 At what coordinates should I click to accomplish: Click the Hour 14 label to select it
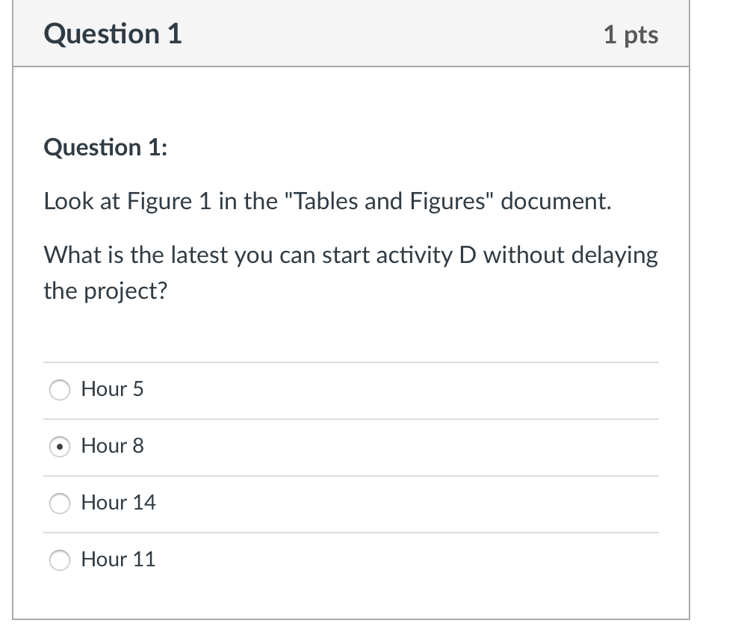[x=118, y=503]
